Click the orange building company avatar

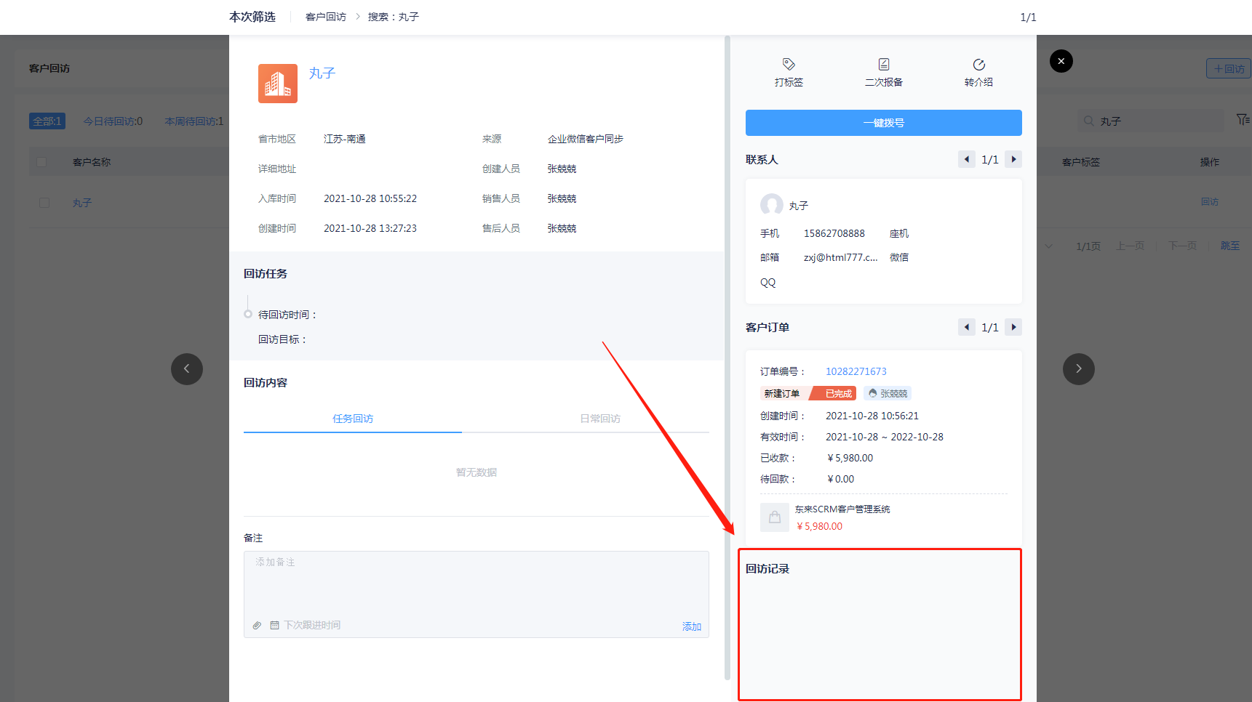pyautogui.click(x=278, y=84)
